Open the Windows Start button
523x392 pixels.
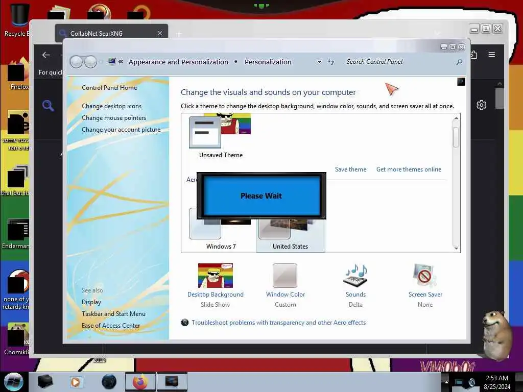pyautogui.click(x=13, y=382)
